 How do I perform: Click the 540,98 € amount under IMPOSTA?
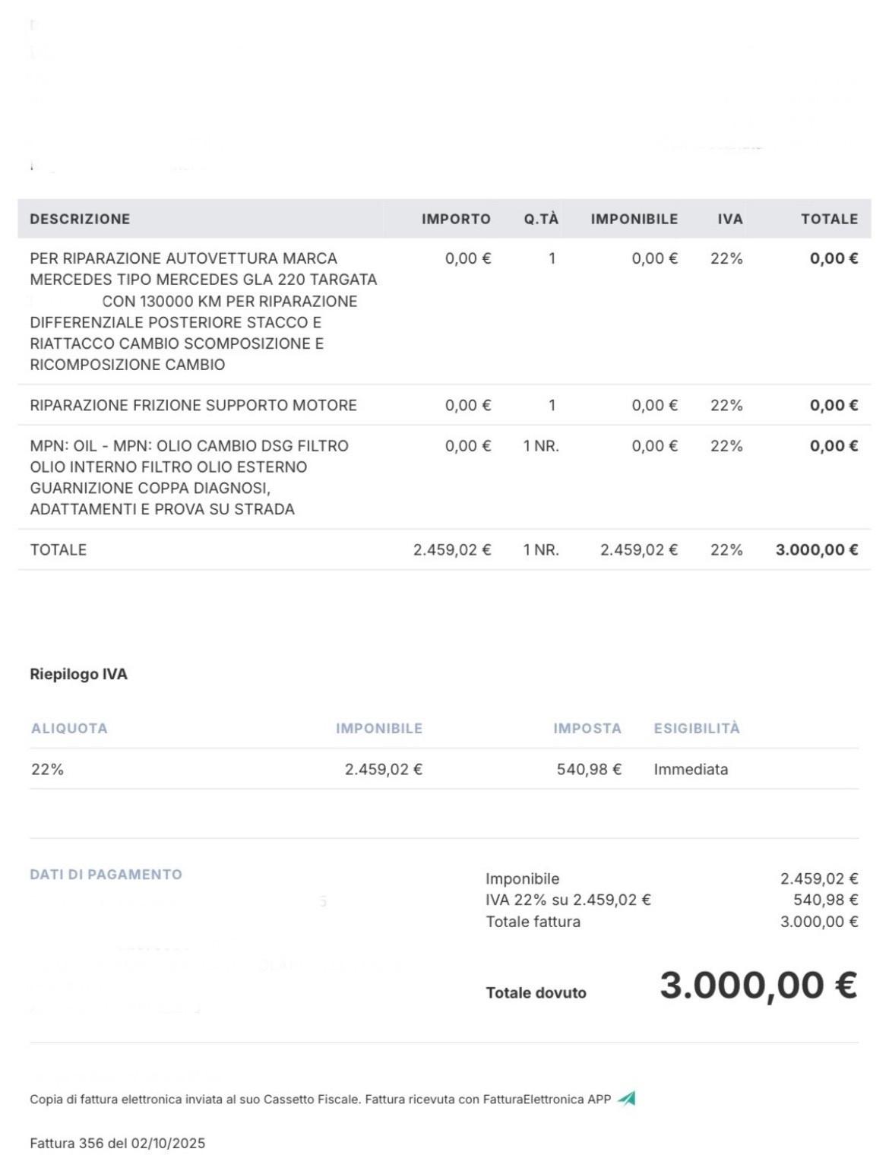pos(589,769)
